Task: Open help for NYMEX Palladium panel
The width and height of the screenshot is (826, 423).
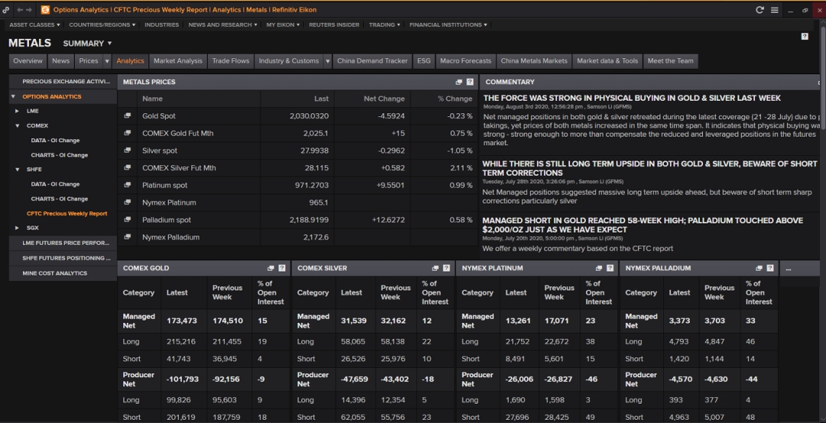Action: coord(770,268)
